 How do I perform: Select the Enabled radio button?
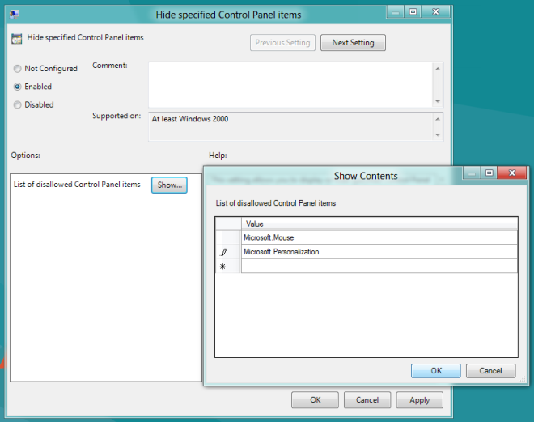coord(18,87)
